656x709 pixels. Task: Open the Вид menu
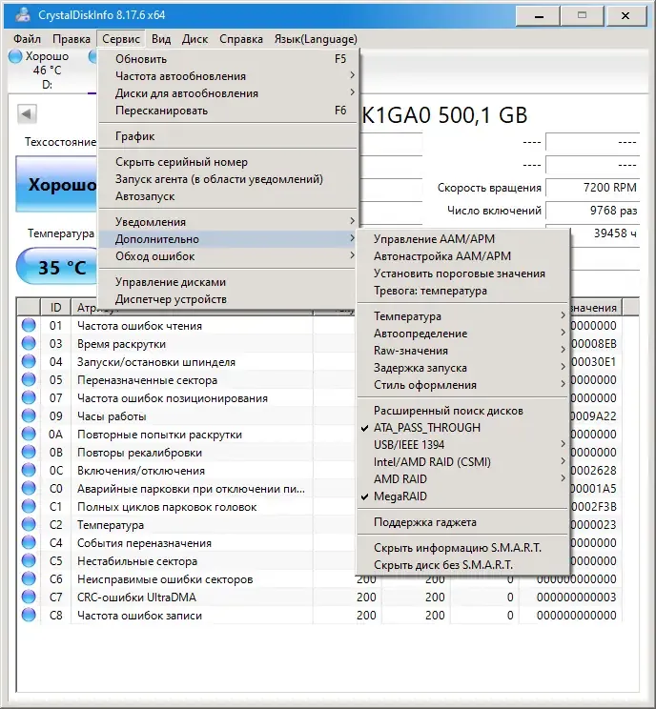click(161, 39)
